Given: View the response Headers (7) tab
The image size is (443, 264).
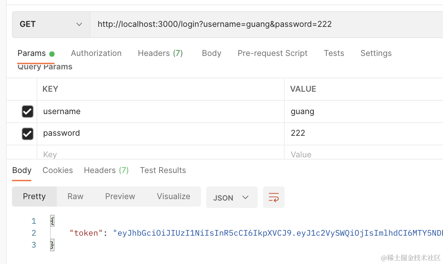Looking at the screenshot, I should [x=106, y=170].
